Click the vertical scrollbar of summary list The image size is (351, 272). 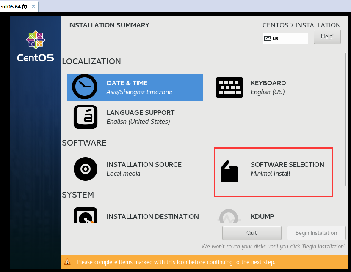coord(345,119)
